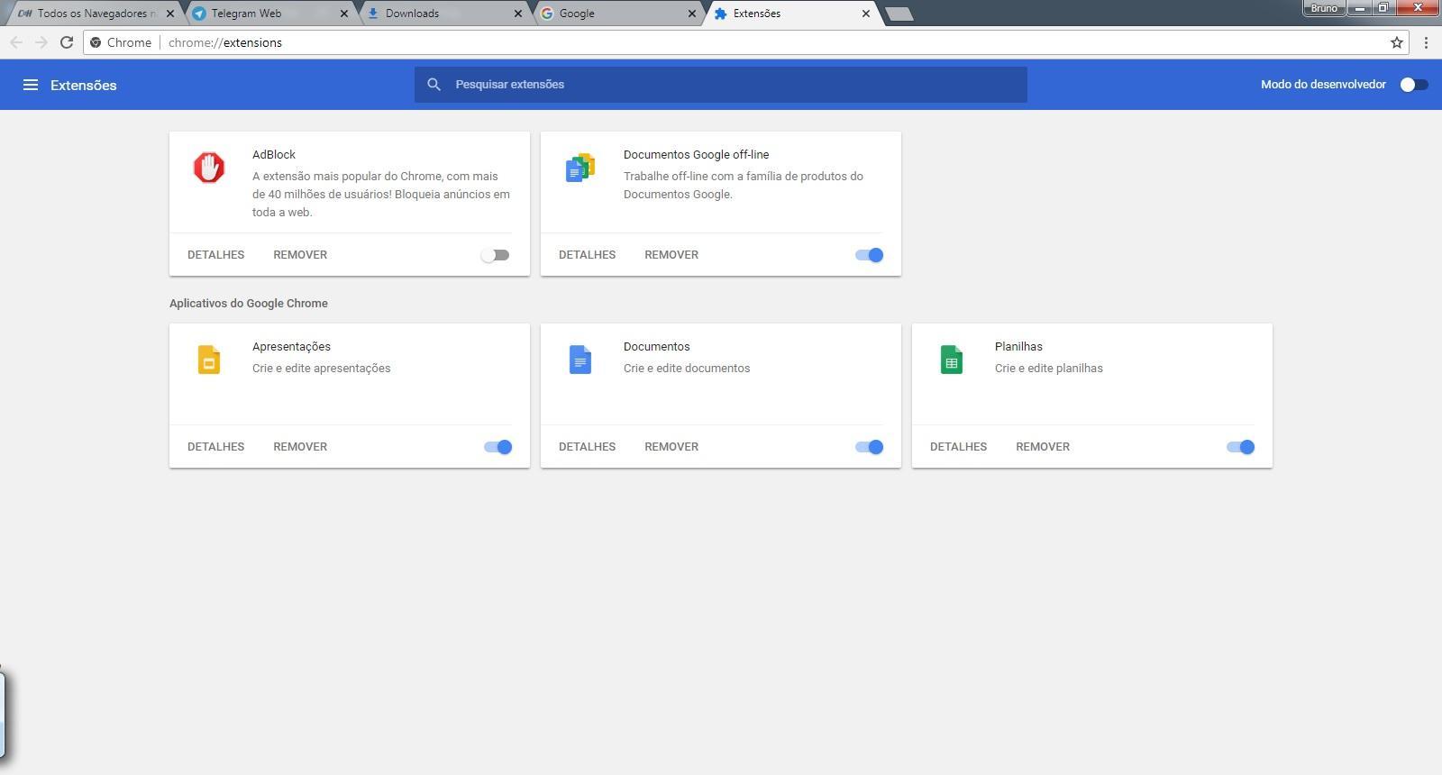The image size is (1442, 775).
Task: Open Documentos app Detalhes
Action: 588,447
